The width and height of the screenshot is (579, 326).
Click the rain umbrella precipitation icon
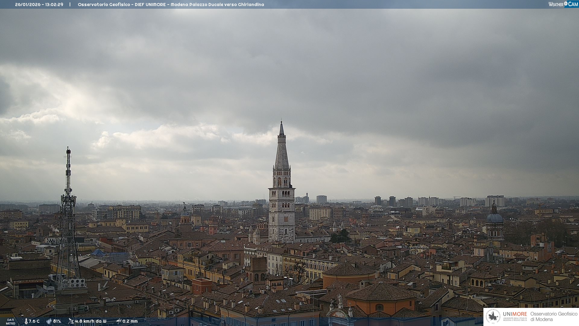119,321
